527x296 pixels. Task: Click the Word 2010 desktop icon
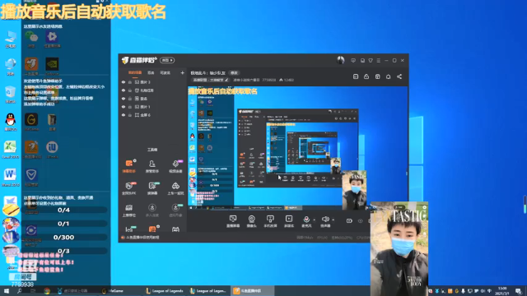pos(11,178)
